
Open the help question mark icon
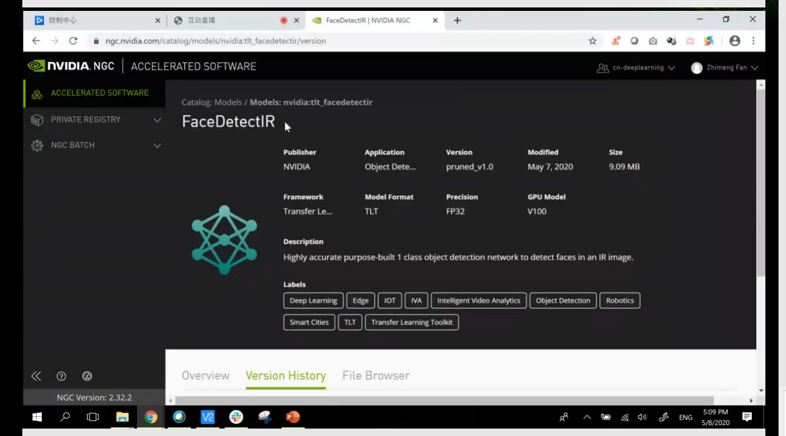coord(61,376)
